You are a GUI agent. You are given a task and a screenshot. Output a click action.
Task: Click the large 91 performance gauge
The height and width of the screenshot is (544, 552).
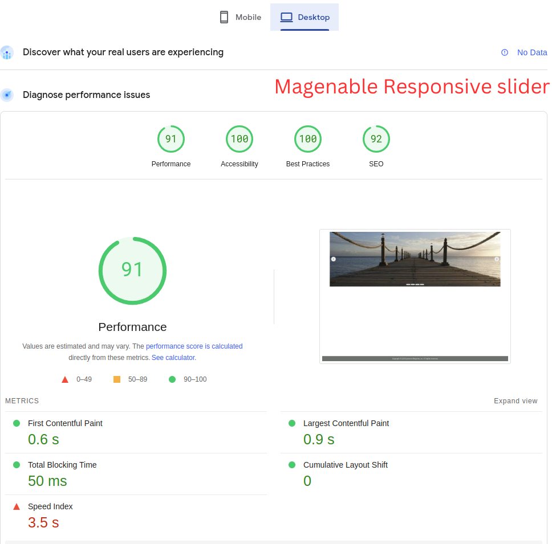[x=132, y=271]
